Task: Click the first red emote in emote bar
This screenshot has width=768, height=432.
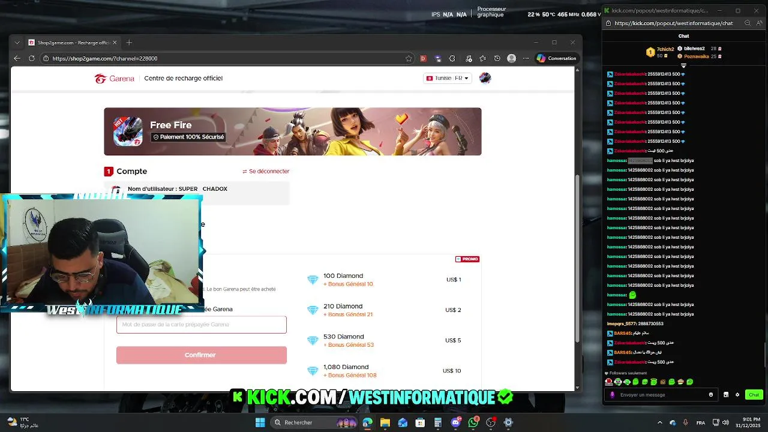Action: pyautogui.click(x=608, y=382)
